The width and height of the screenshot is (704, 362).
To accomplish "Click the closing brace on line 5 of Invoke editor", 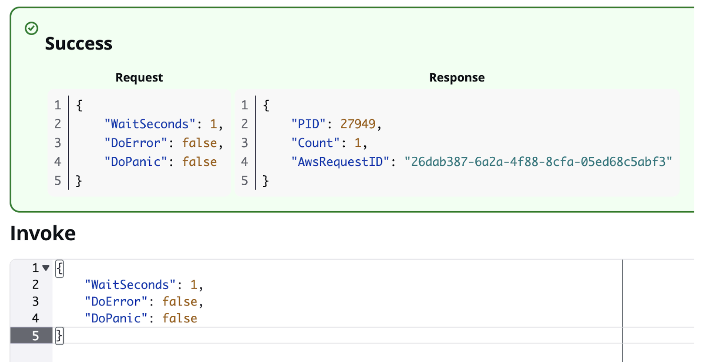I will click(59, 336).
